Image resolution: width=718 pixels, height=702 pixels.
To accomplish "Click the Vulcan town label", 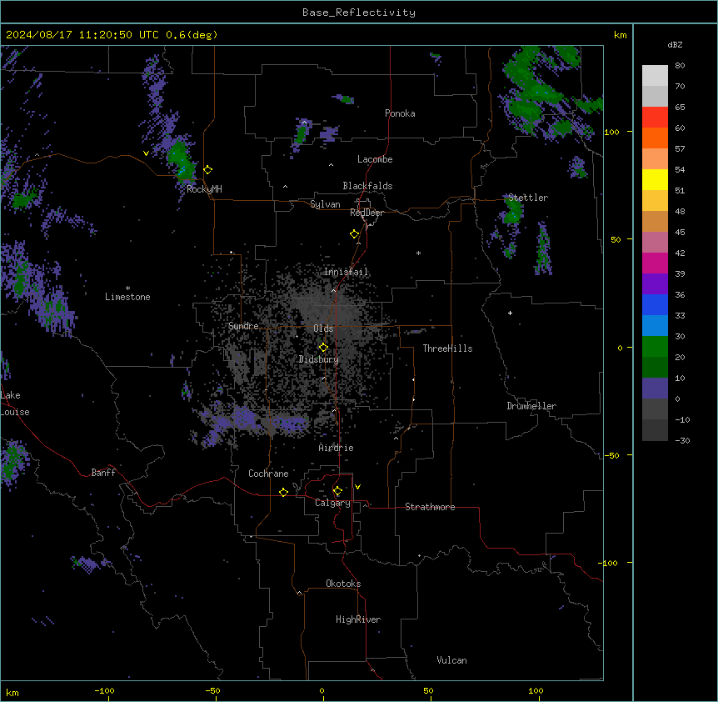I will coord(451,660).
